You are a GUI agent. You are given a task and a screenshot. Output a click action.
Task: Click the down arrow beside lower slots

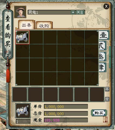[107, 99]
